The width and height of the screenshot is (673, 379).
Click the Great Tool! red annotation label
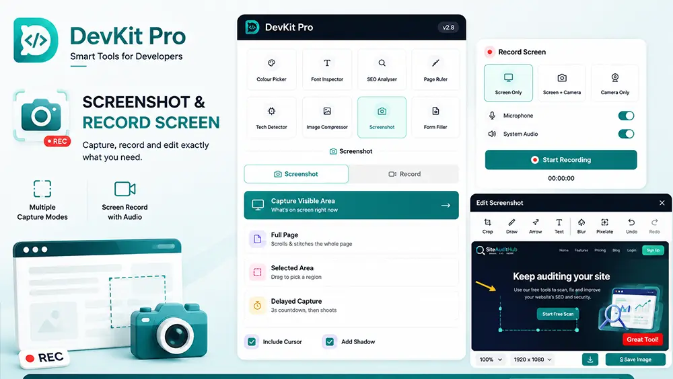pyautogui.click(x=642, y=339)
